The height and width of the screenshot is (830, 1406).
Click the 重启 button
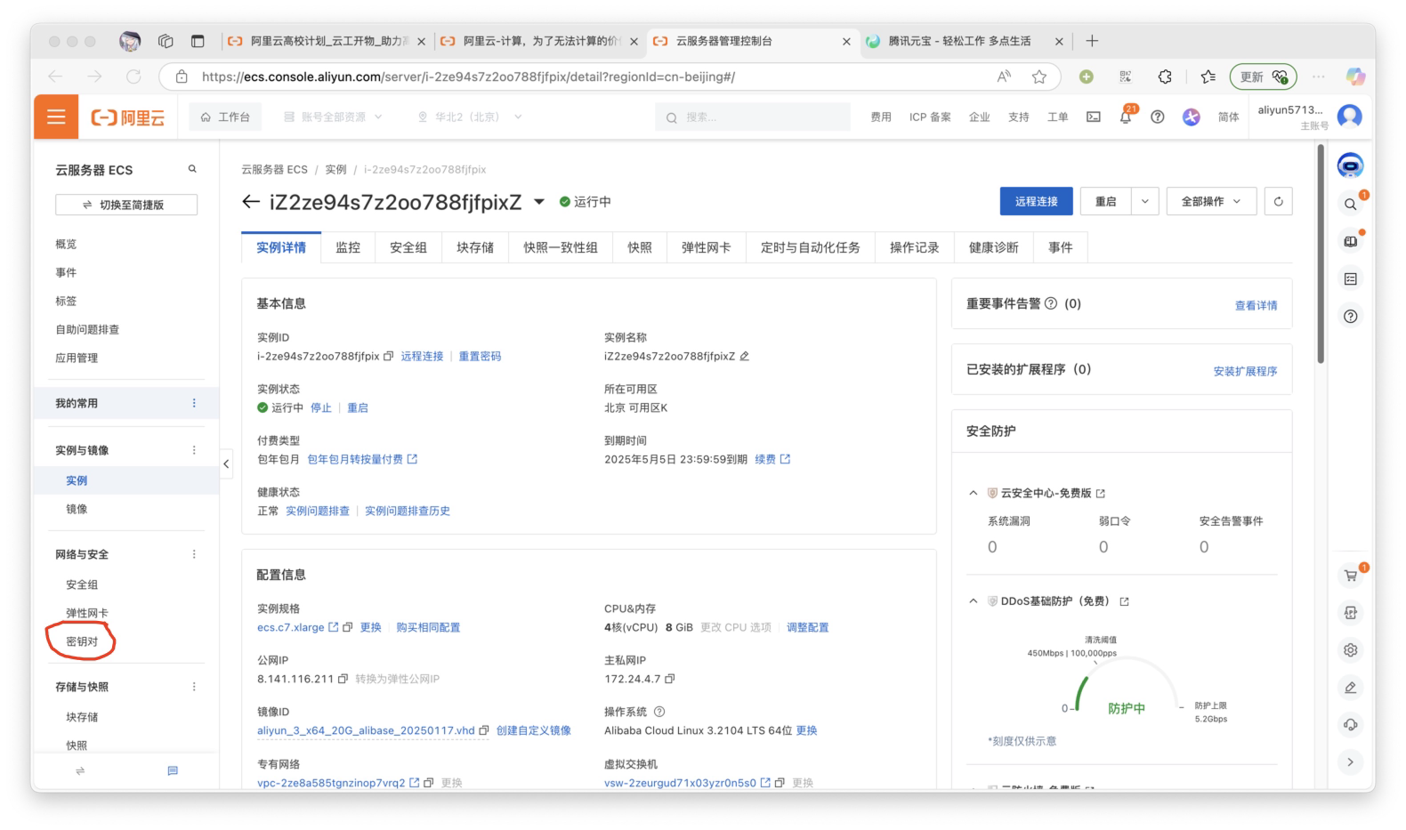tap(1106, 201)
